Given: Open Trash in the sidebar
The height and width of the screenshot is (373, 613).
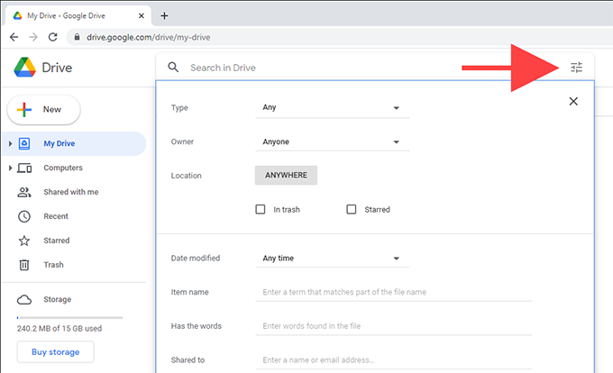Looking at the screenshot, I should (x=53, y=265).
